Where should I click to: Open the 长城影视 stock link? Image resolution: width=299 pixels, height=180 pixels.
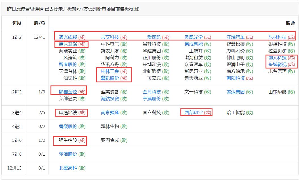point(277,65)
